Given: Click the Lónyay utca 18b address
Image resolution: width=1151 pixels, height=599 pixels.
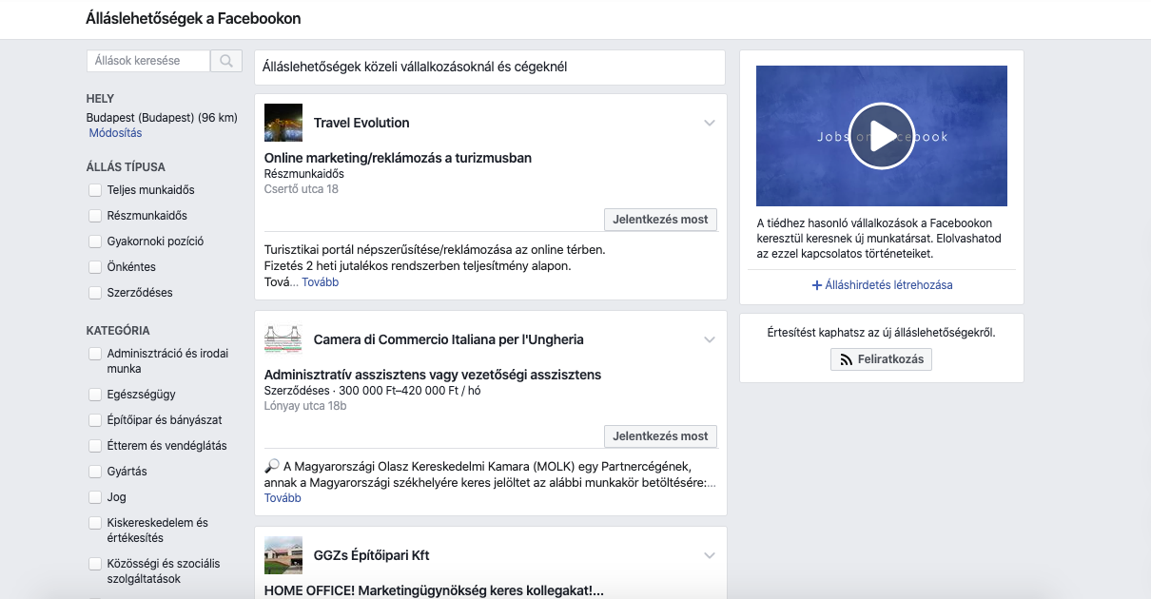Looking at the screenshot, I should [305, 406].
